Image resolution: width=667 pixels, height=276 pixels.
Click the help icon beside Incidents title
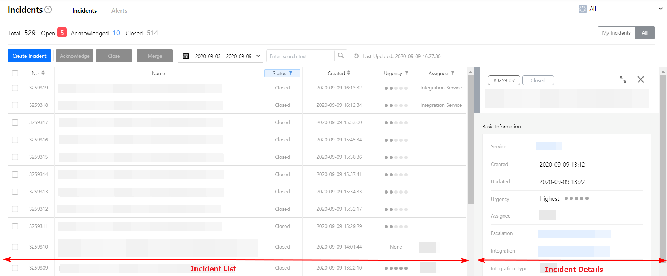pos(48,10)
